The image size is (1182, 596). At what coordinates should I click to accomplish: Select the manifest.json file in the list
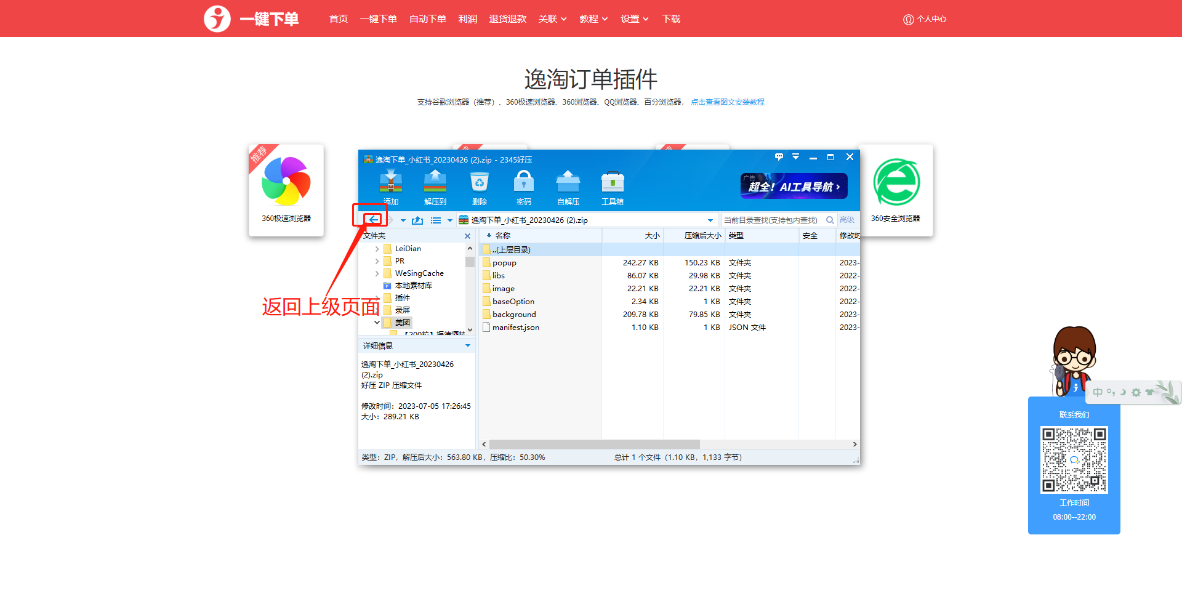(515, 328)
